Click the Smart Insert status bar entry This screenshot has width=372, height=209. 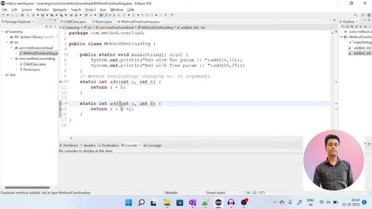coord(216,193)
